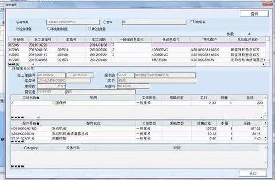
Task: Select the 客户 radio button
Action: pos(105,22)
